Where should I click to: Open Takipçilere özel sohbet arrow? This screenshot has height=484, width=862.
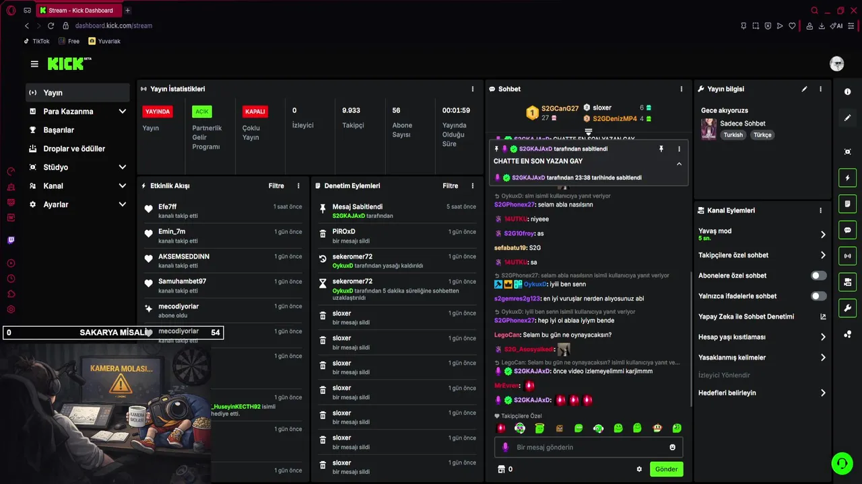[x=823, y=255]
